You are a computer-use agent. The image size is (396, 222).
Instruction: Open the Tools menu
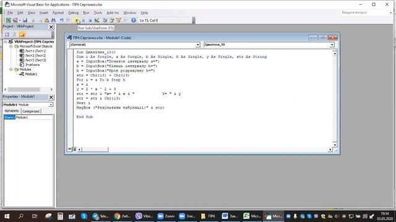pyautogui.click(x=98, y=12)
